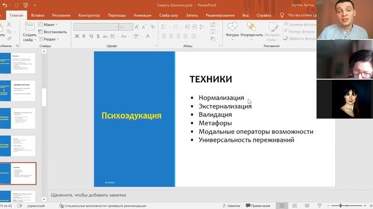Screen dimensions: 373x209
Task: Click Decrease Font Size icon
Action: (144, 27)
